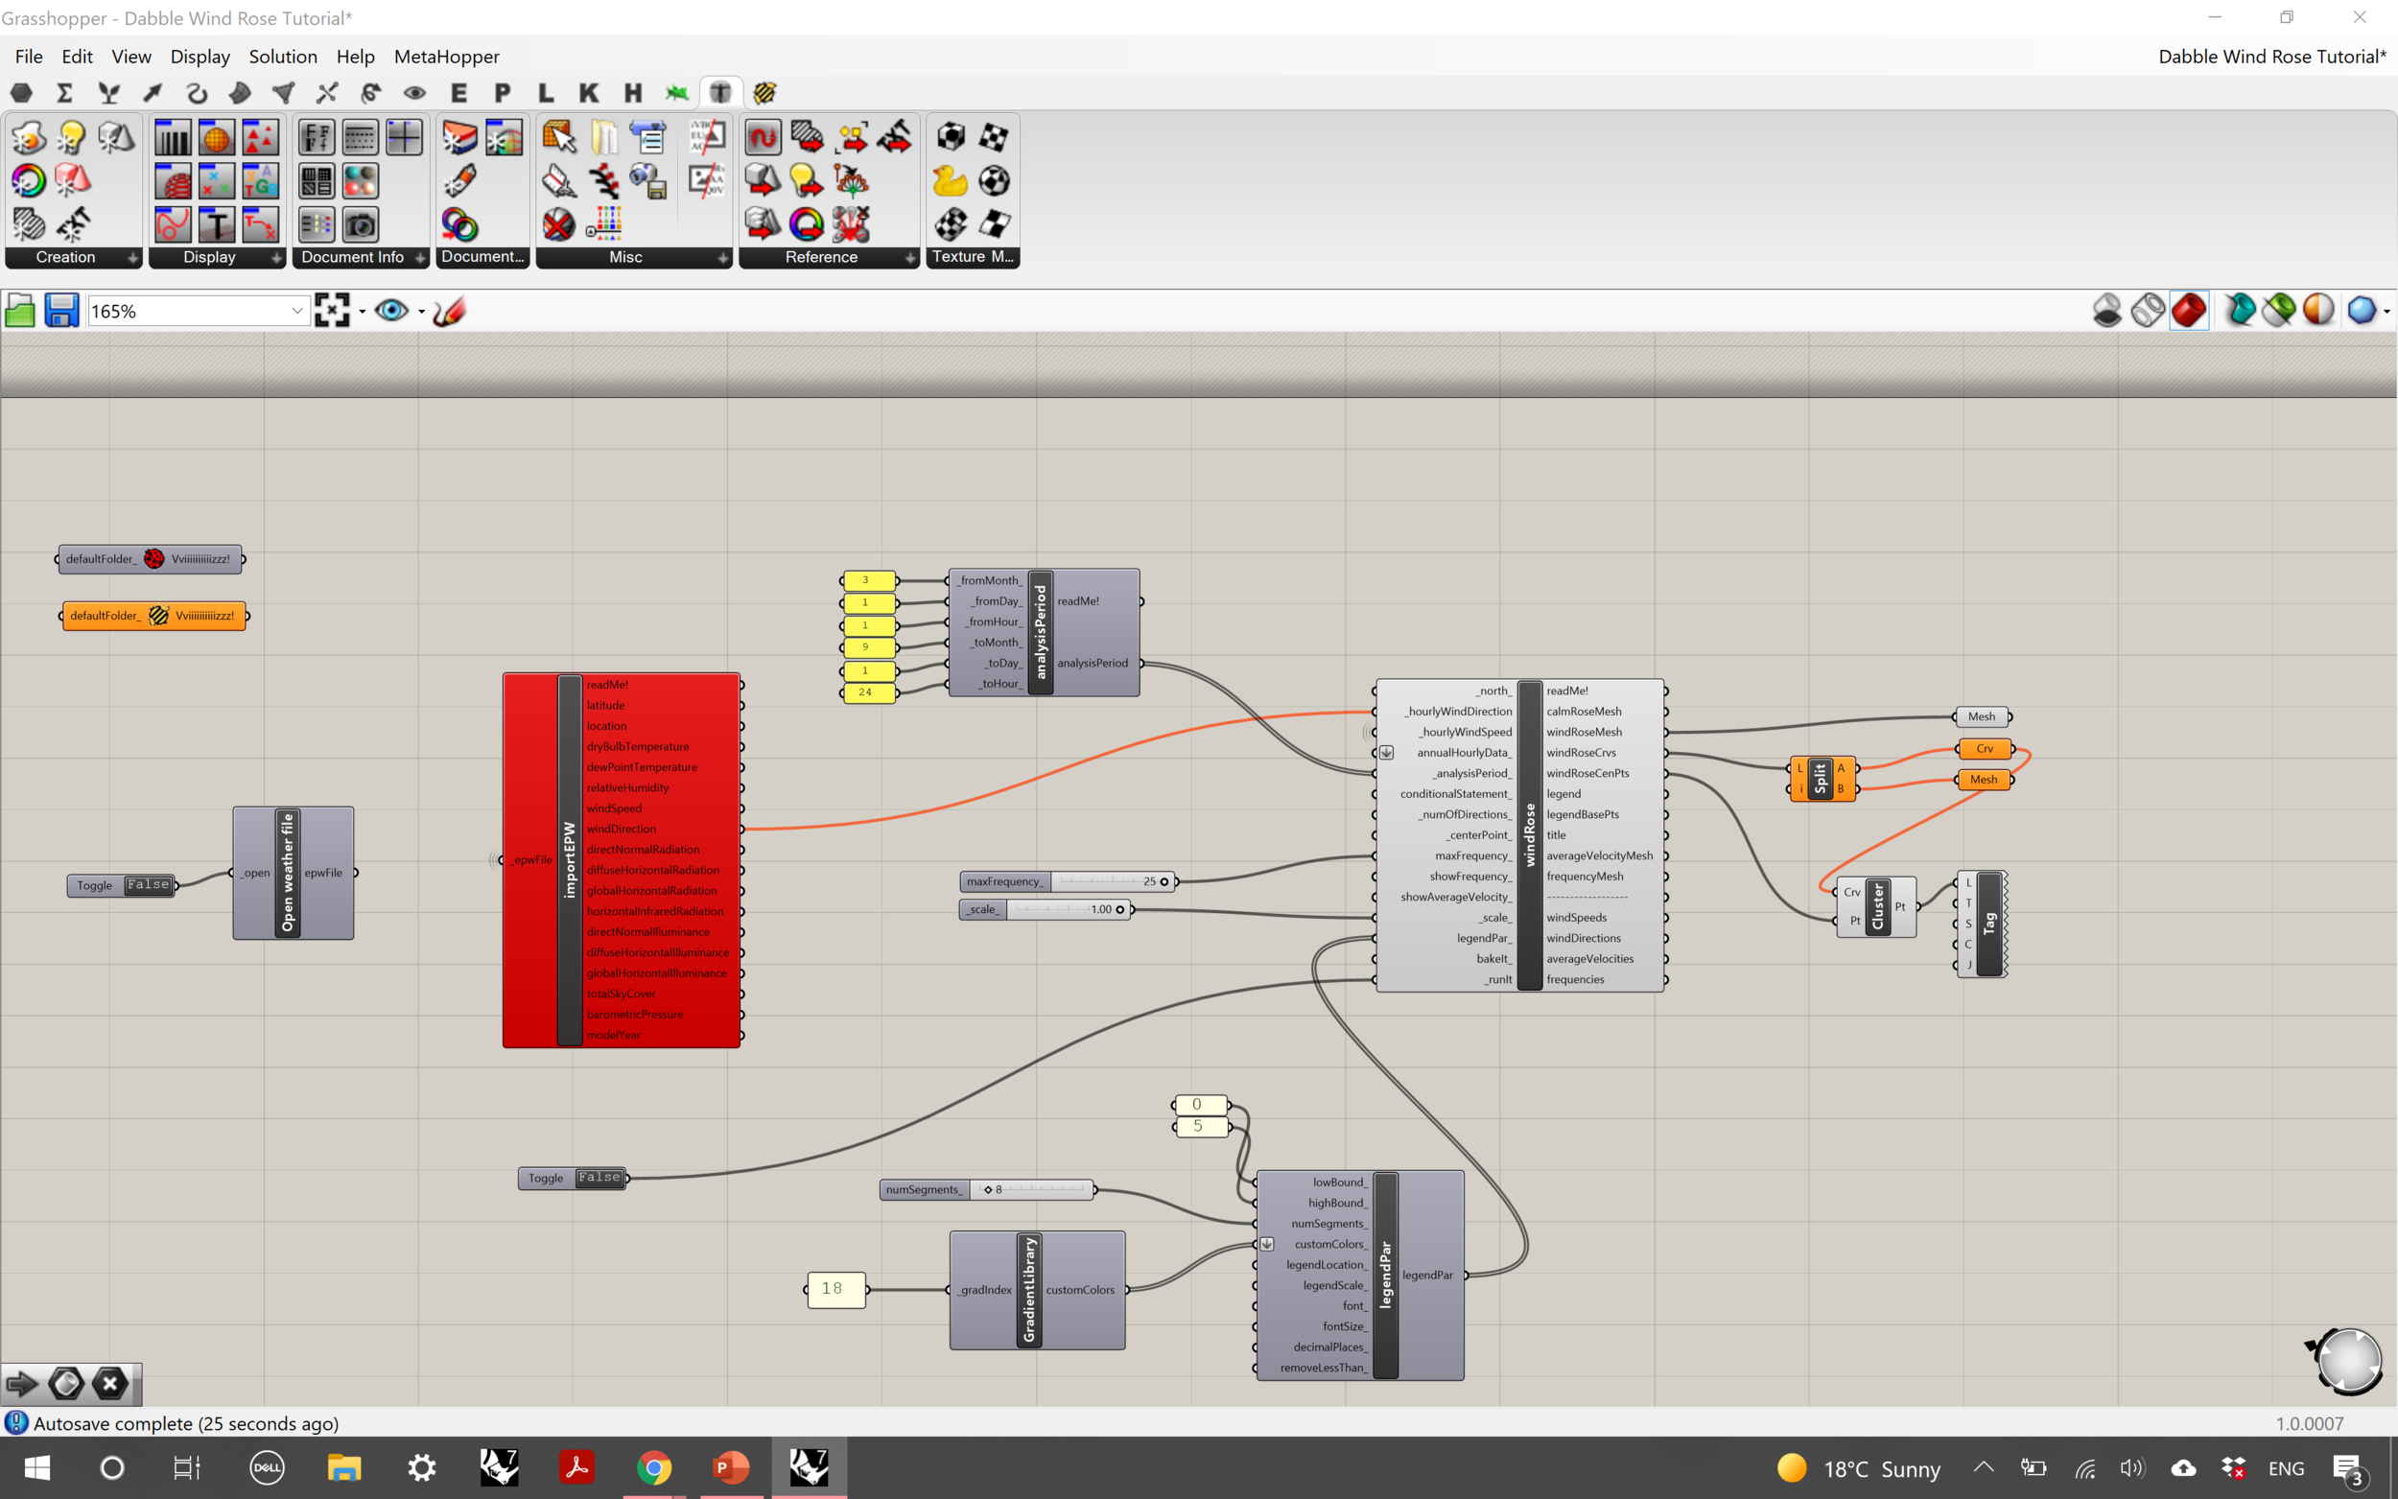
Task: Expand the Creation panel dropdown arrow
Action: [134, 257]
